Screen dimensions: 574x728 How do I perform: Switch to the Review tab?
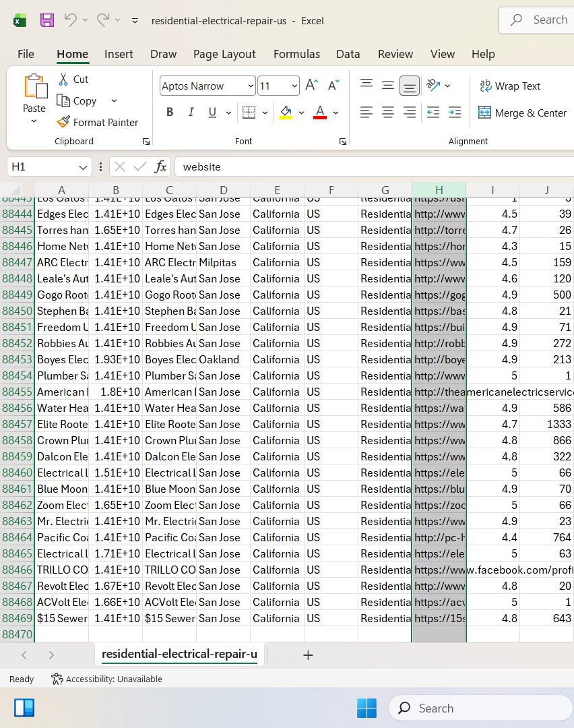pos(395,54)
